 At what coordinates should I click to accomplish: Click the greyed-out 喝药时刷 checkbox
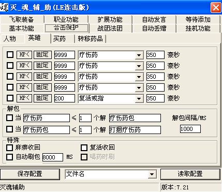click(x=84, y=157)
